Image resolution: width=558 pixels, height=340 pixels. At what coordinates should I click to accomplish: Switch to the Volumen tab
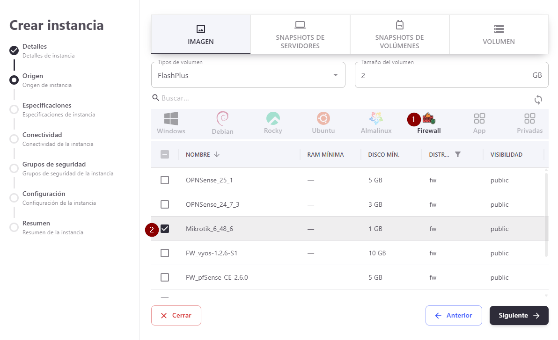[x=499, y=35]
